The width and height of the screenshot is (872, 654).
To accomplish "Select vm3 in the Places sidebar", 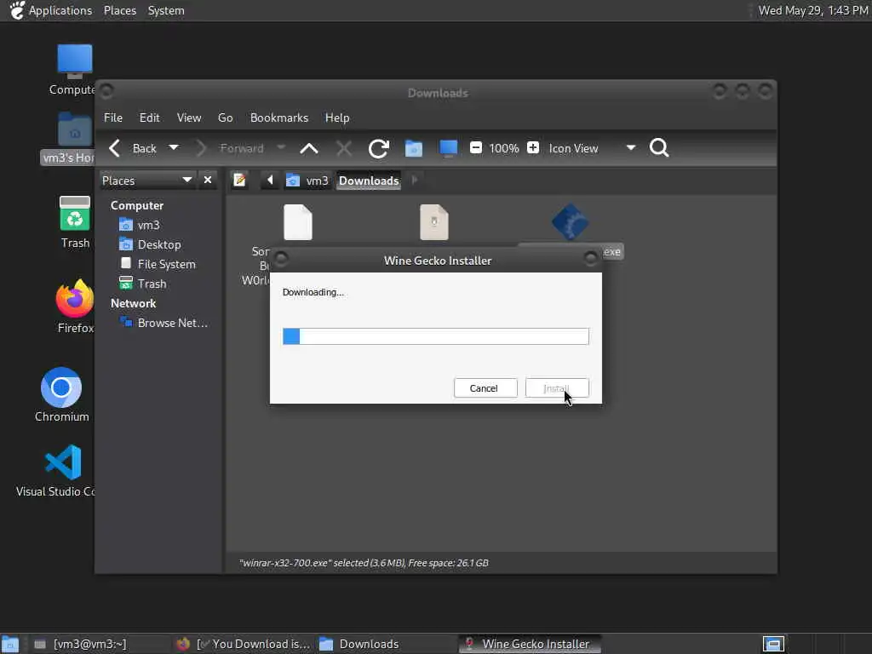I will [x=140, y=225].
